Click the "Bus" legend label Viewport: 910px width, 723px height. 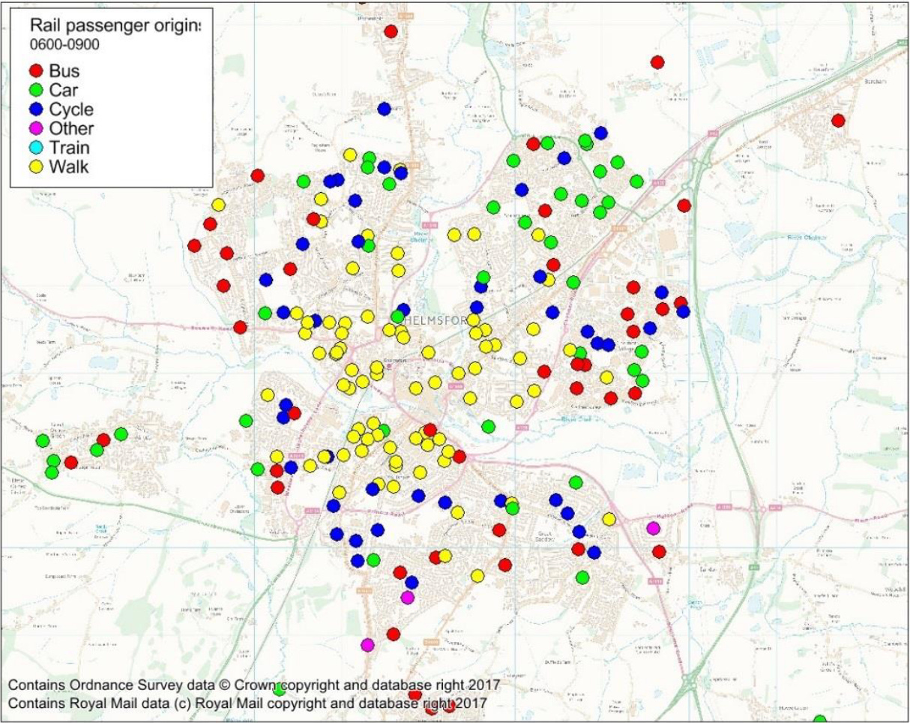(x=64, y=71)
